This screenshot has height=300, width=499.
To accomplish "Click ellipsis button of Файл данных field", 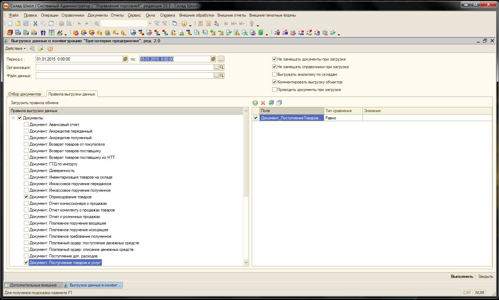I will tap(216, 76).
